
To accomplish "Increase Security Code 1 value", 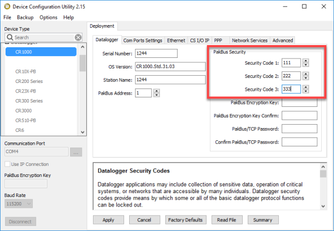I will tap(306, 61).
